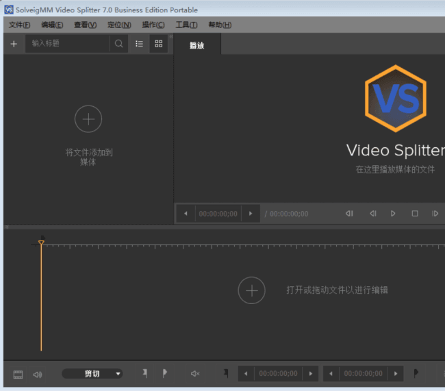Click the timeline ruler
Viewport: 445px width, 391px height.
pos(238,246)
